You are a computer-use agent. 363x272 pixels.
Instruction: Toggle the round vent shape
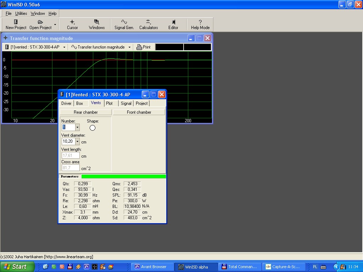click(93, 128)
